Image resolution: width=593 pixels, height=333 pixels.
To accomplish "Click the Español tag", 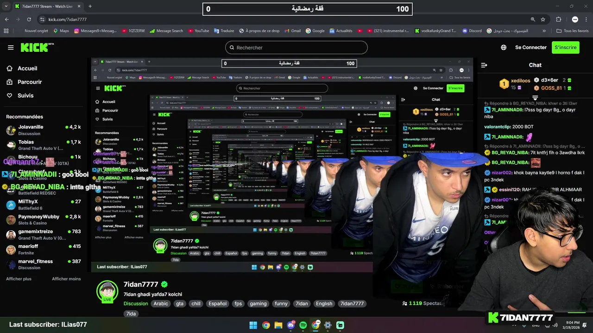I will [x=217, y=304].
